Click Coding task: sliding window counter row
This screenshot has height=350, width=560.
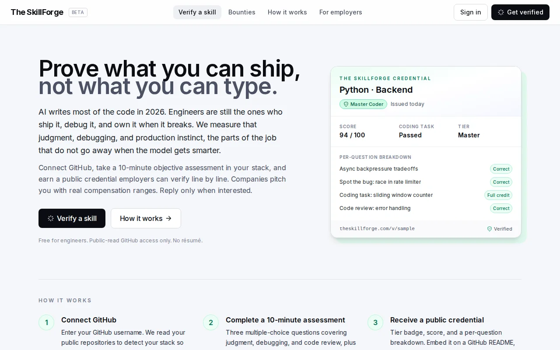coord(426,195)
